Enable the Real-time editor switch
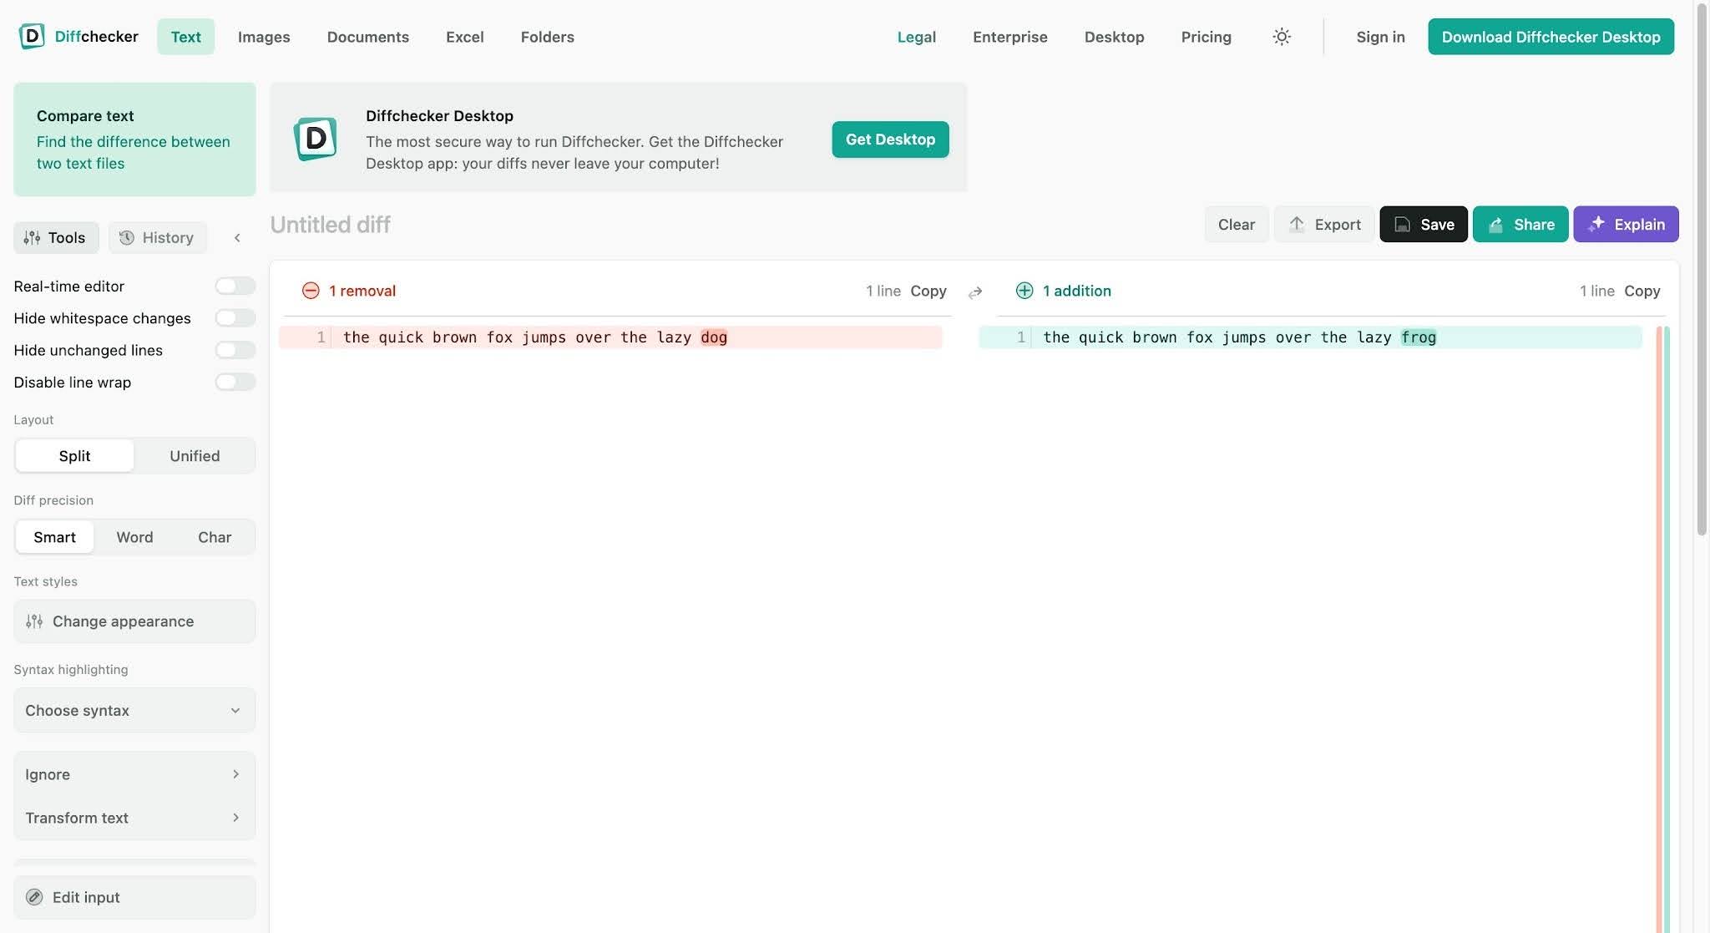1710x933 pixels. pos(235,286)
